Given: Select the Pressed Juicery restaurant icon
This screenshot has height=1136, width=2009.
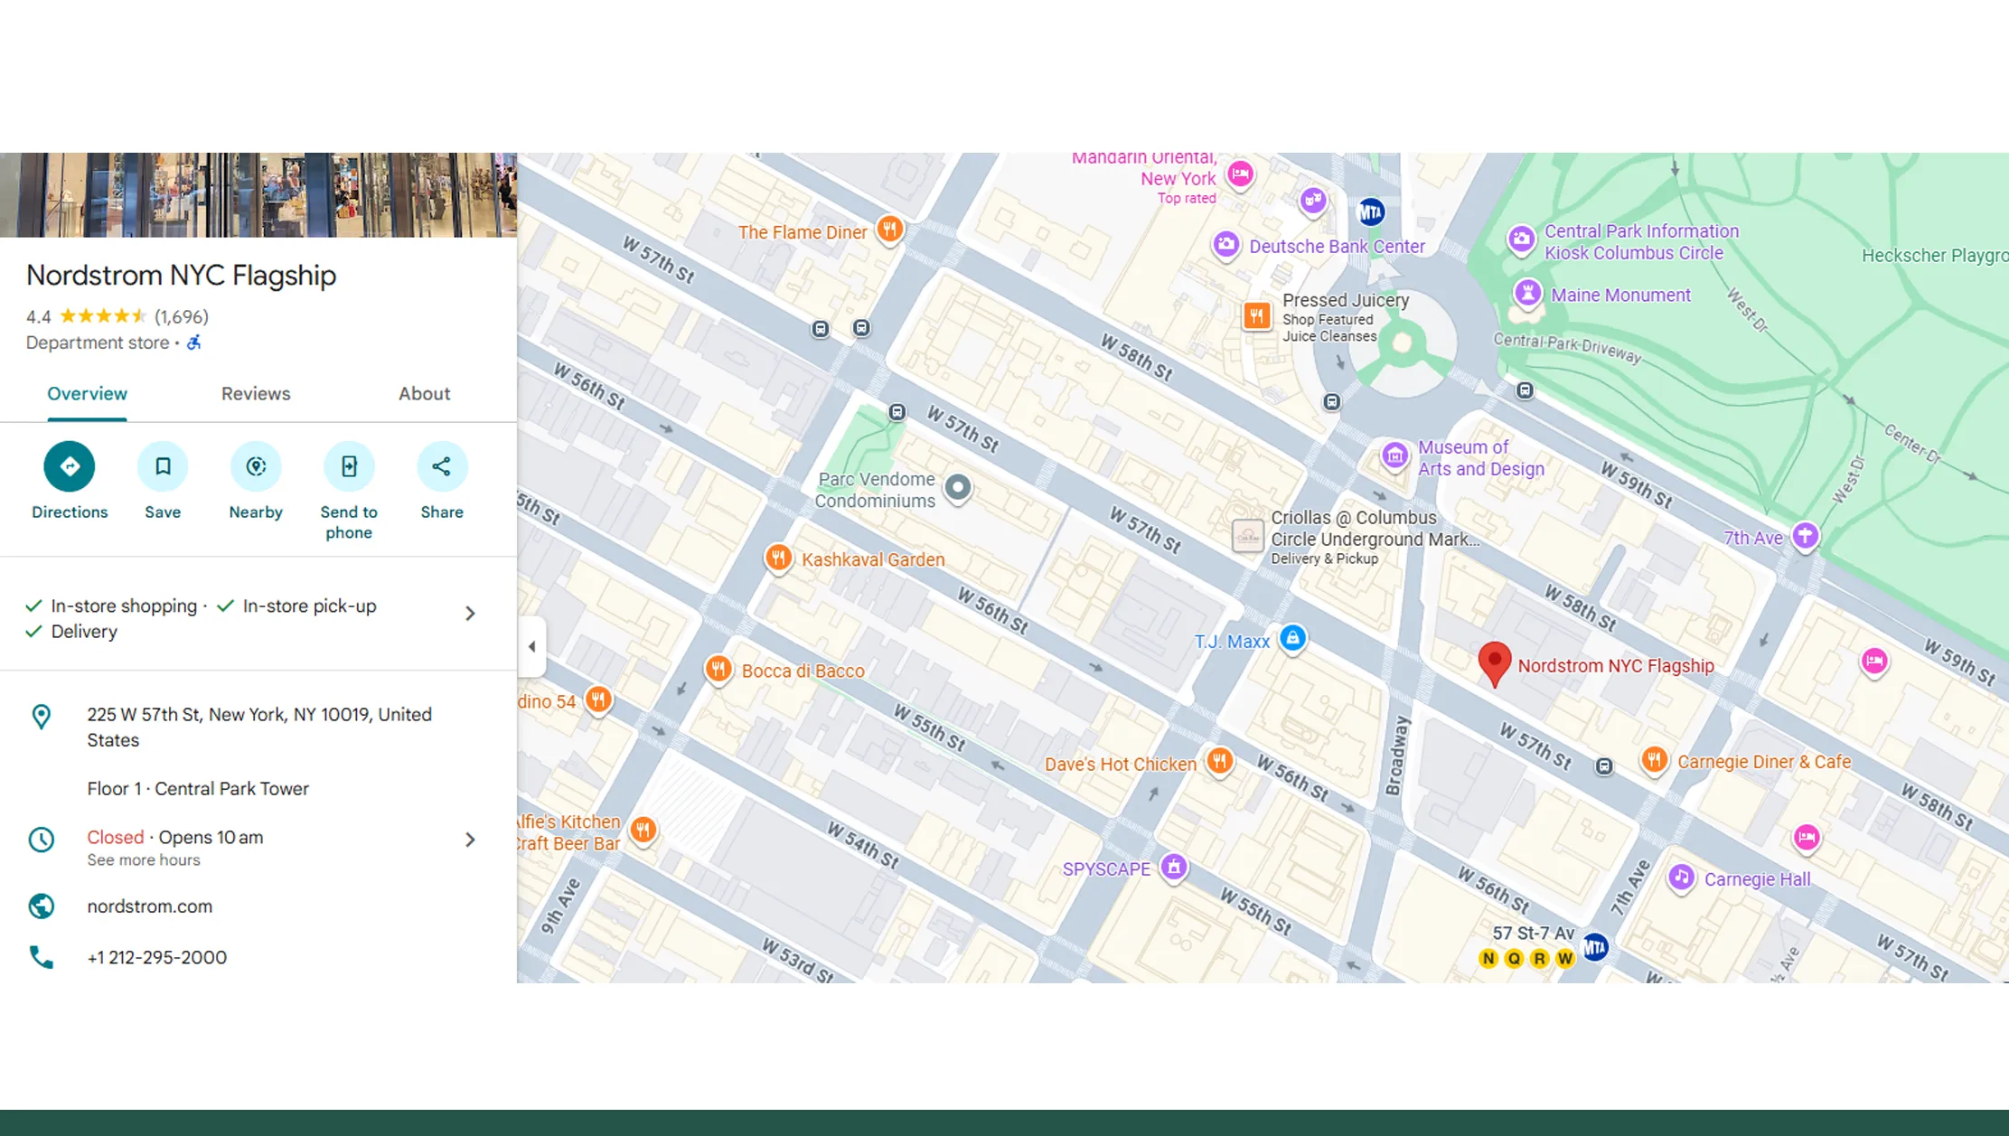Looking at the screenshot, I should (1257, 315).
